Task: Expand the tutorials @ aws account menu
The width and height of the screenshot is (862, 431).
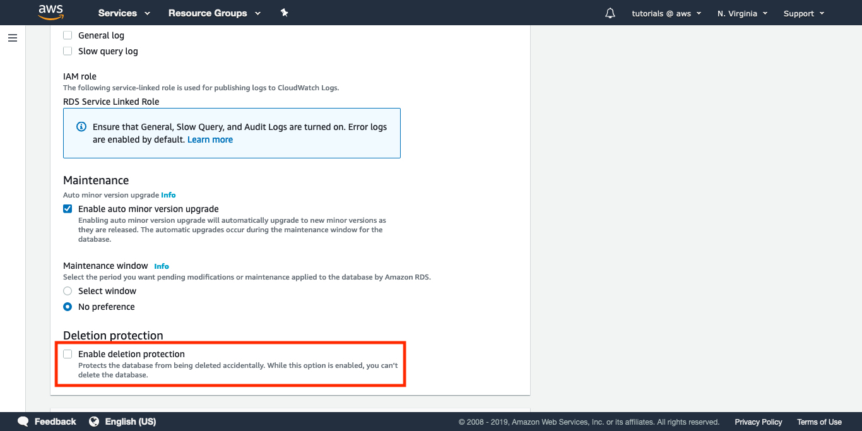Action: click(x=666, y=13)
